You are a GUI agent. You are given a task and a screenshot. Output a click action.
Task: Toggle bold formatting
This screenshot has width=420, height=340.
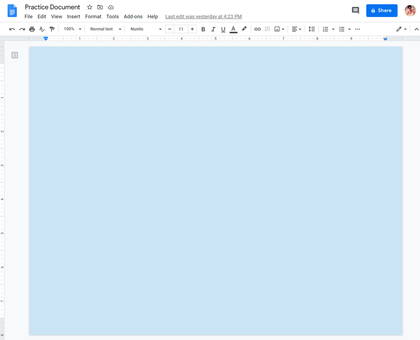pyautogui.click(x=203, y=29)
